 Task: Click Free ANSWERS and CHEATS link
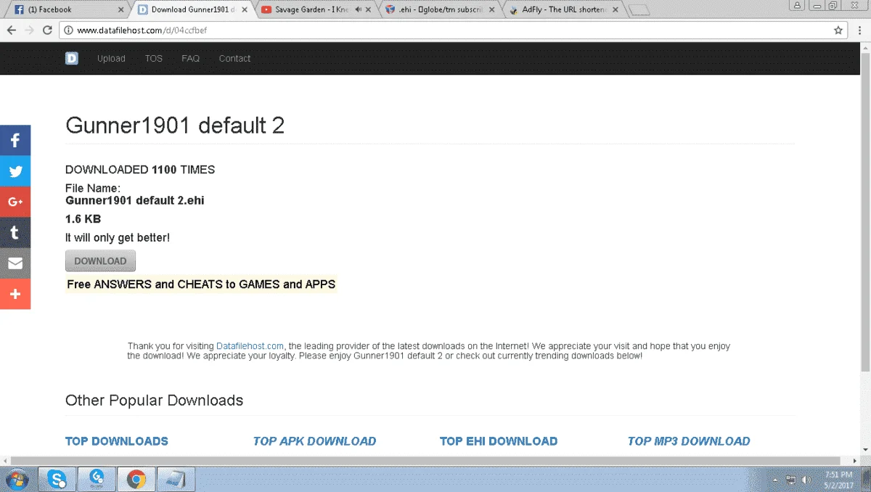coord(201,284)
